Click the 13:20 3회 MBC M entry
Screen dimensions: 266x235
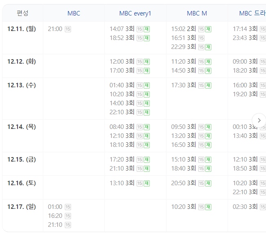pos(184,136)
